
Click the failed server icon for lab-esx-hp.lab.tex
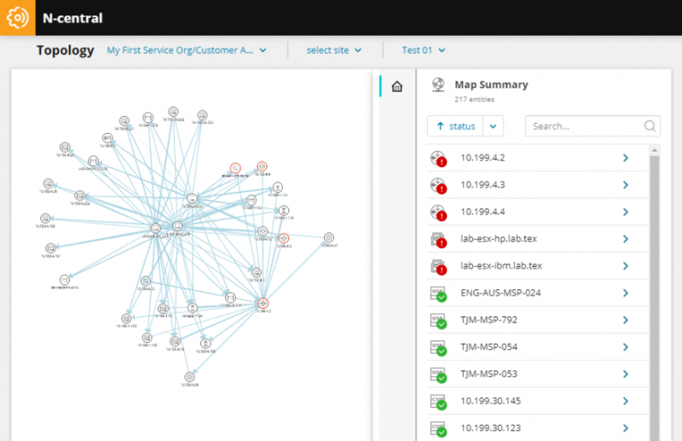pos(438,240)
